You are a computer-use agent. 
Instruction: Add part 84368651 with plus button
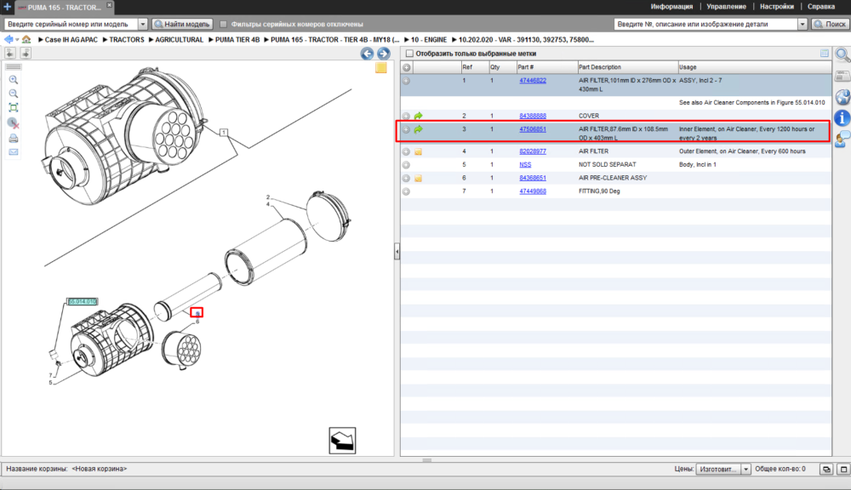pos(406,179)
